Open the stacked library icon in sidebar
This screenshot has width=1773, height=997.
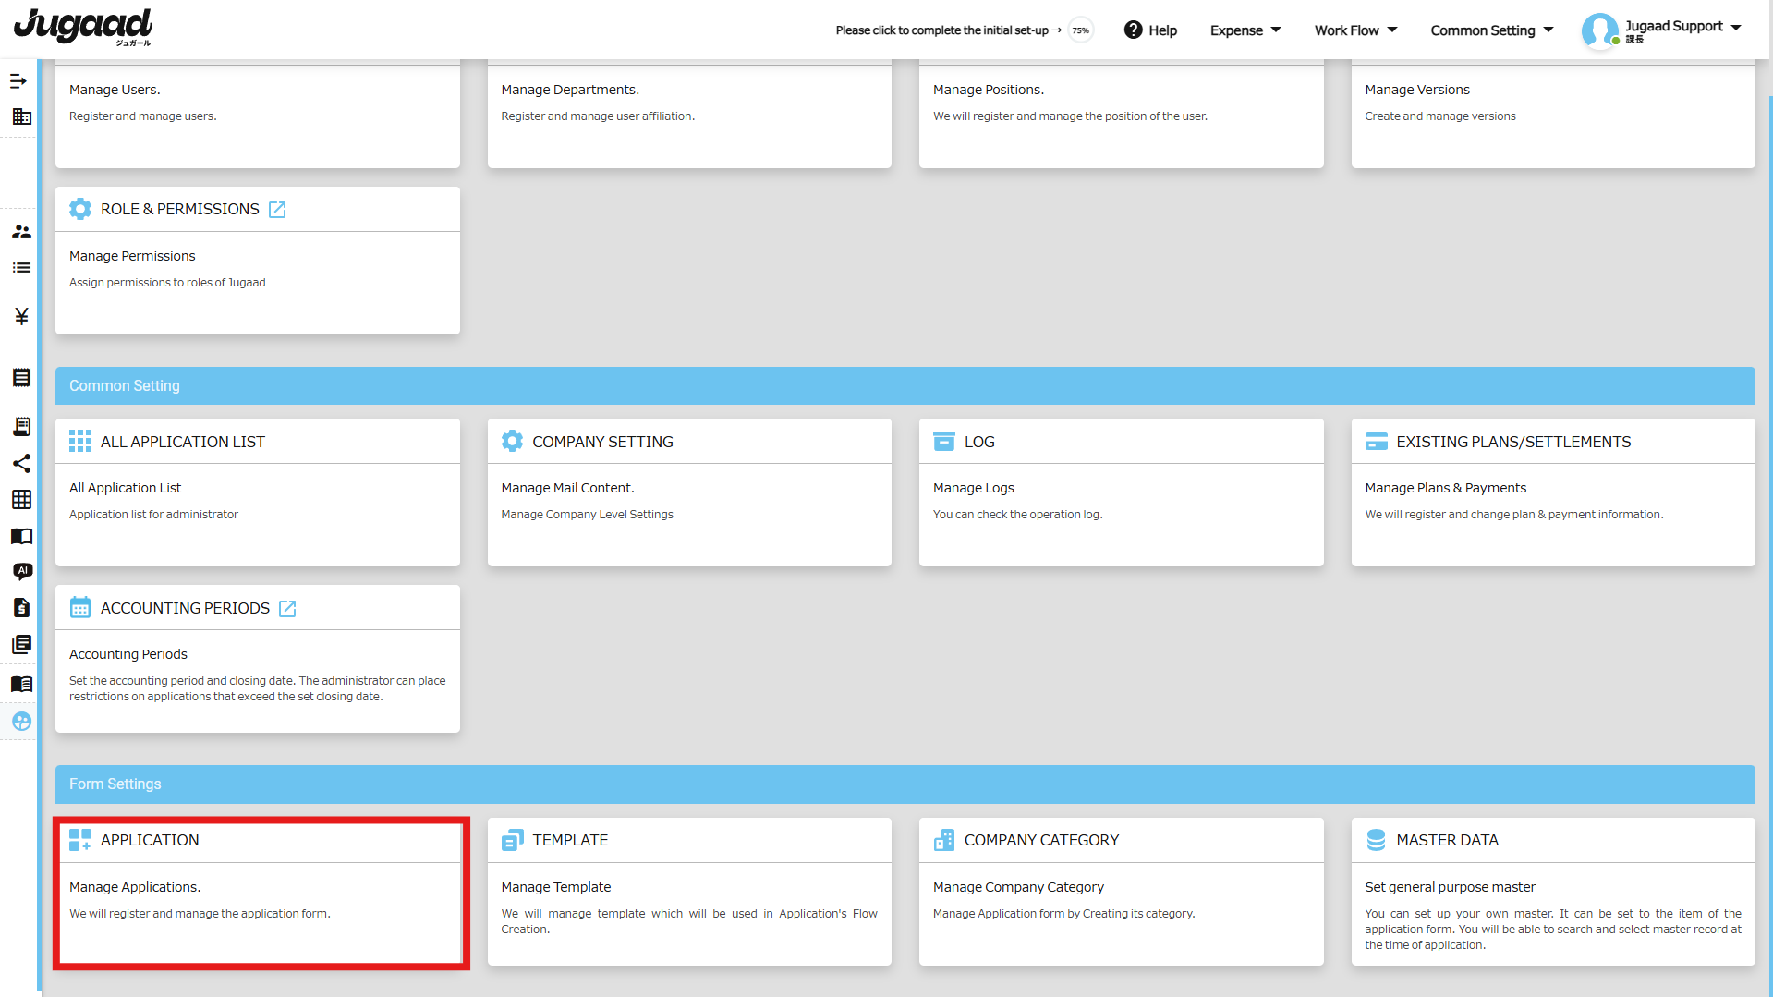click(x=21, y=644)
